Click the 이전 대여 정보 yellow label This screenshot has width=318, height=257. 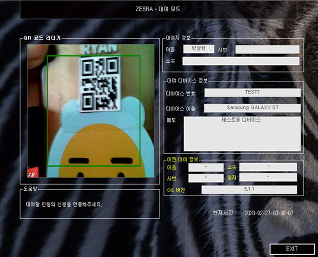click(x=182, y=159)
